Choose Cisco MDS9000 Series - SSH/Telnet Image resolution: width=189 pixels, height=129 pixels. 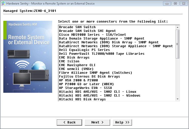click(92, 35)
